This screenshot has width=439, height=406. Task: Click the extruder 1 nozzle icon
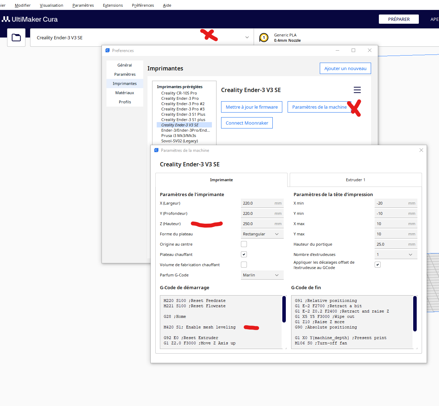pos(264,38)
